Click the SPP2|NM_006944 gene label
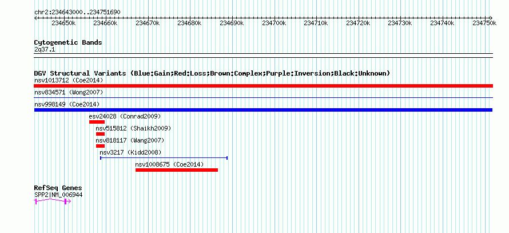Image resolution: width=509 pixels, height=233 pixels. click(58, 195)
